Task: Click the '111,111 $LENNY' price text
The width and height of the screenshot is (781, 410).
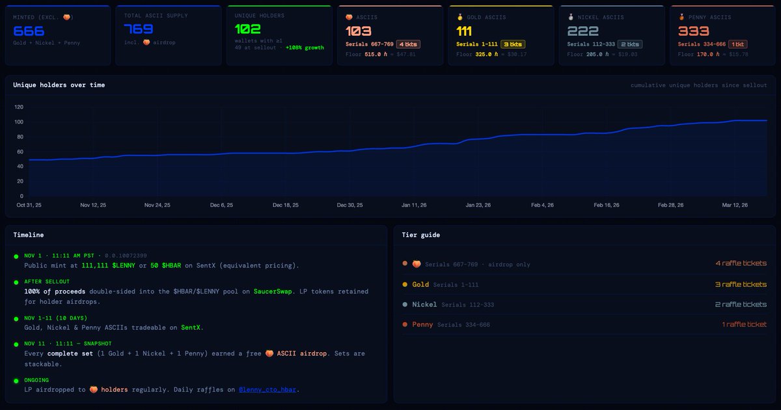Action: [x=108, y=266]
